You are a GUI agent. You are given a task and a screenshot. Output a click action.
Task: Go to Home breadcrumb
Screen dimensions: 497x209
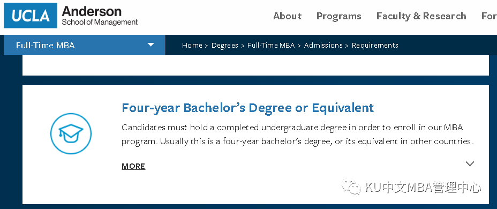[x=192, y=46]
